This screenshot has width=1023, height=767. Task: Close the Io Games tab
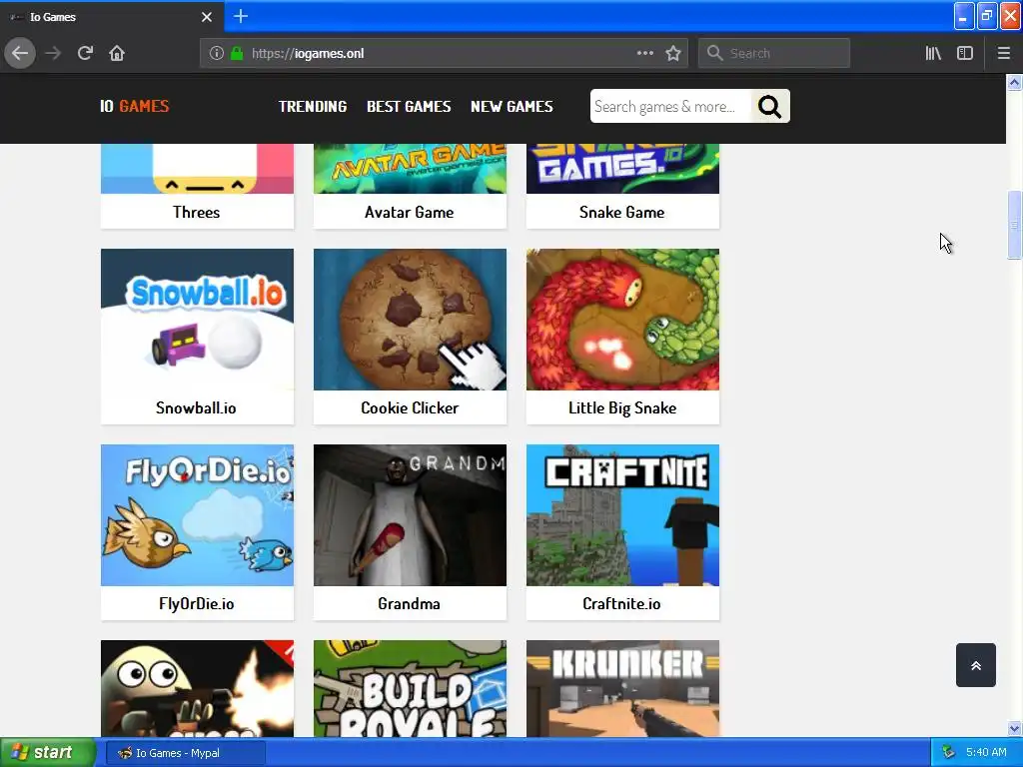(x=207, y=17)
